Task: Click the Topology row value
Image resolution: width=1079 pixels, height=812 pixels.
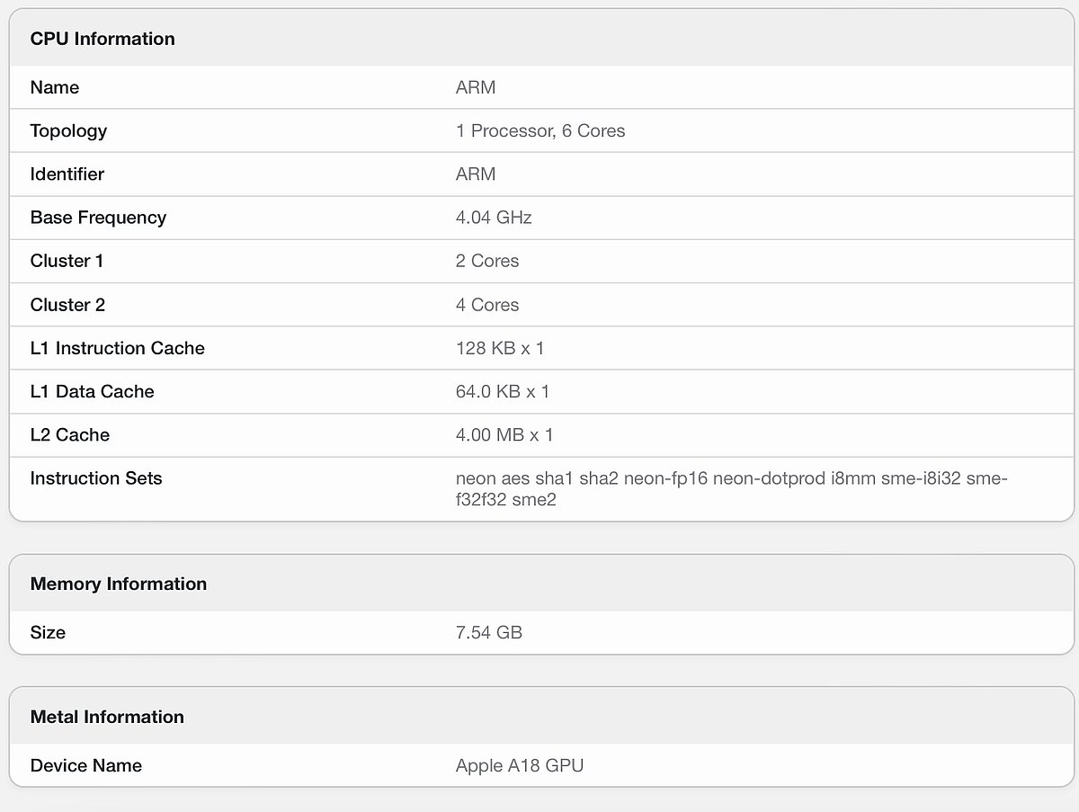Action: [x=539, y=130]
